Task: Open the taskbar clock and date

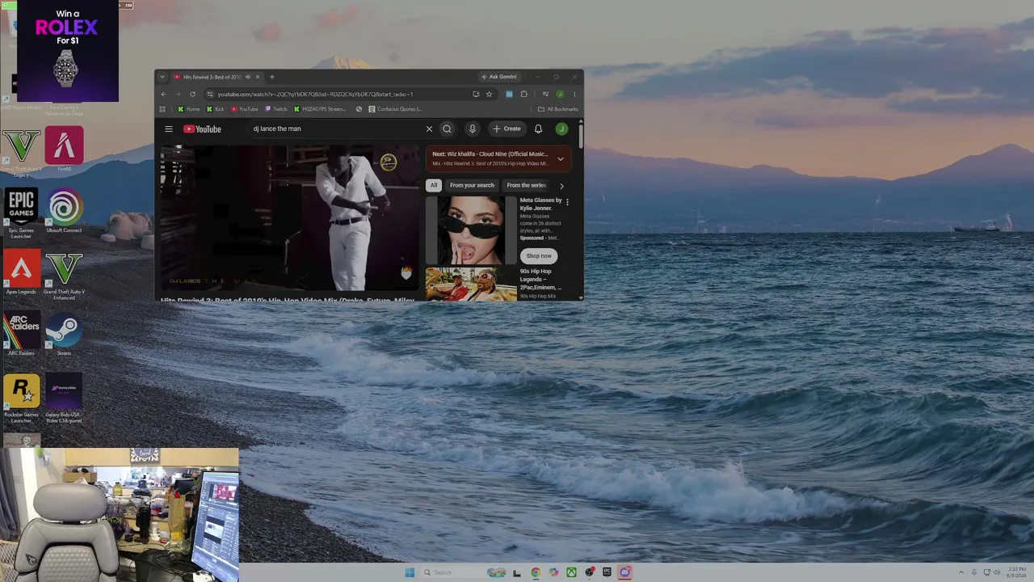Action: click(1017, 572)
